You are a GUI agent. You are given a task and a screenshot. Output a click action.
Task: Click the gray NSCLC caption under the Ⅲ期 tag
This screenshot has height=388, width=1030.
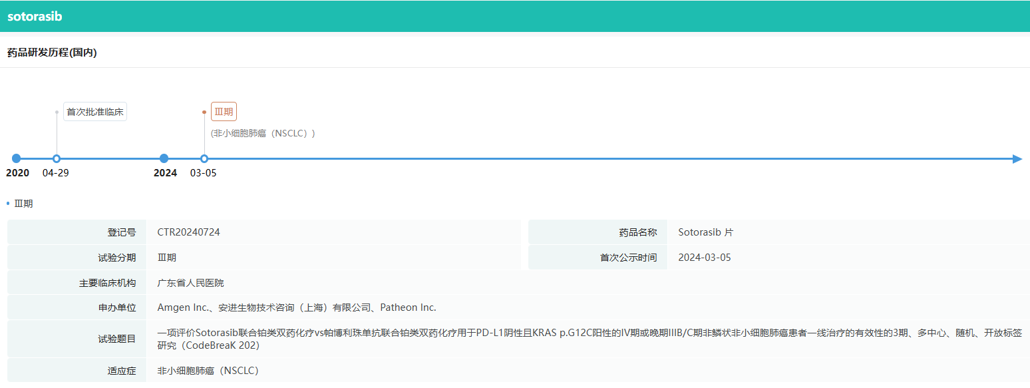263,133
